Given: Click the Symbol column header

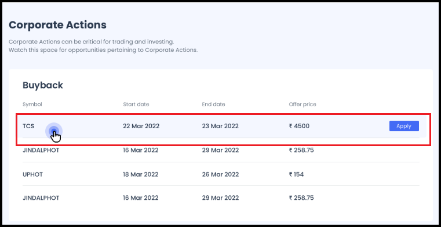Looking at the screenshot, I should (32, 105).
